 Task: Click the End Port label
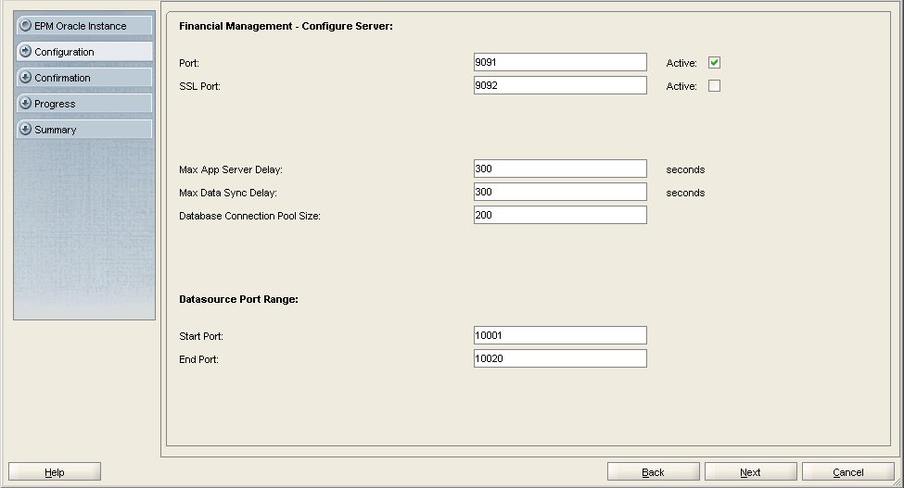[198, 359]
